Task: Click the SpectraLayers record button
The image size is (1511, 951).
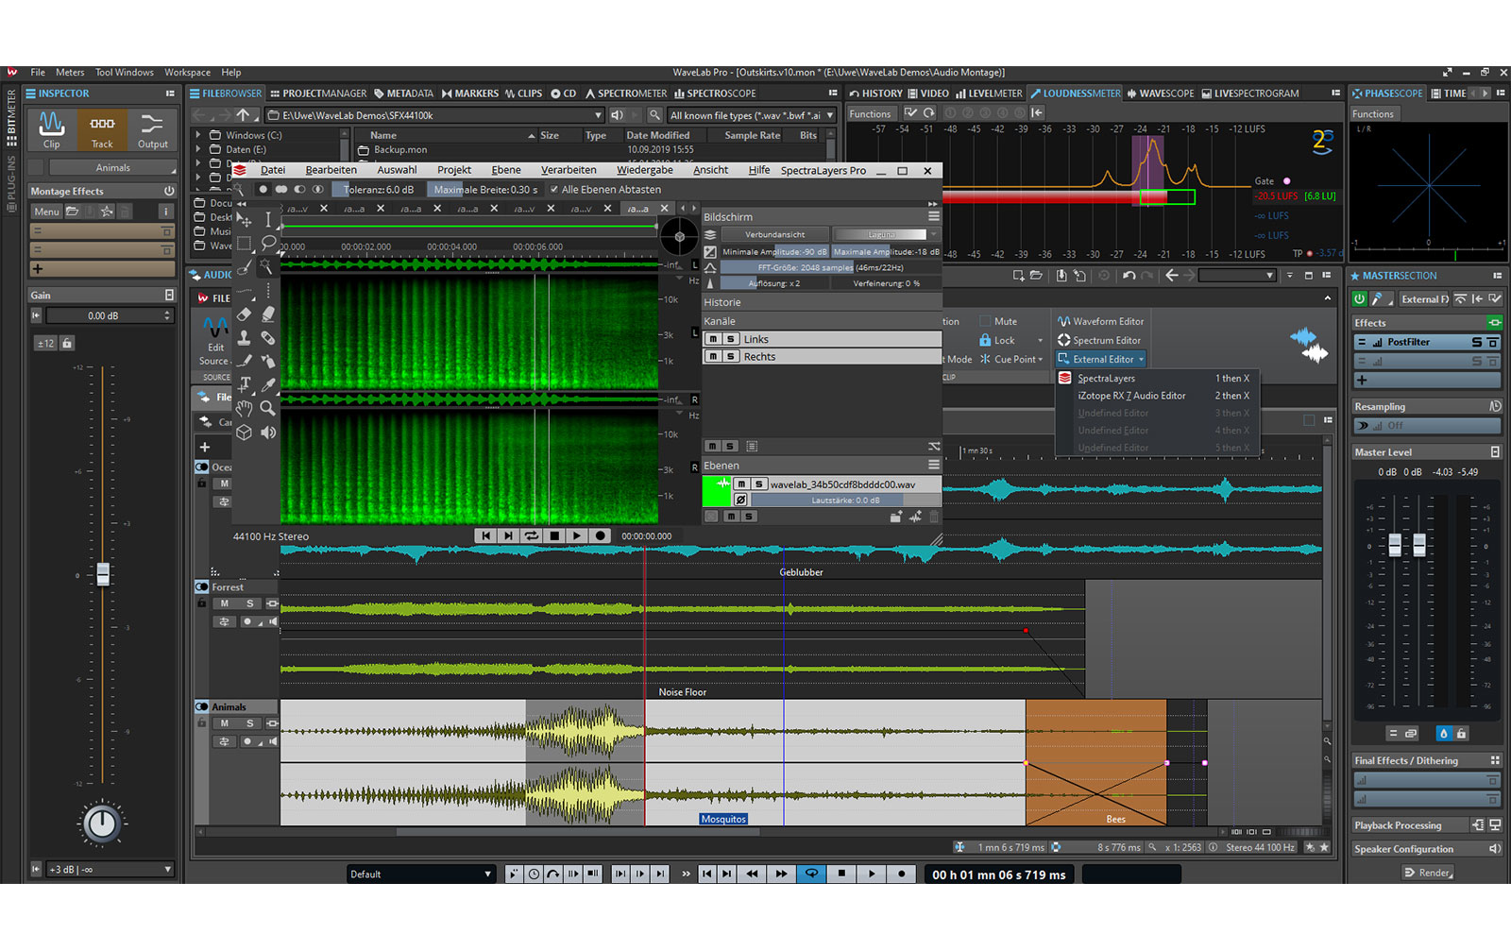Action: [x=600, y=535]
